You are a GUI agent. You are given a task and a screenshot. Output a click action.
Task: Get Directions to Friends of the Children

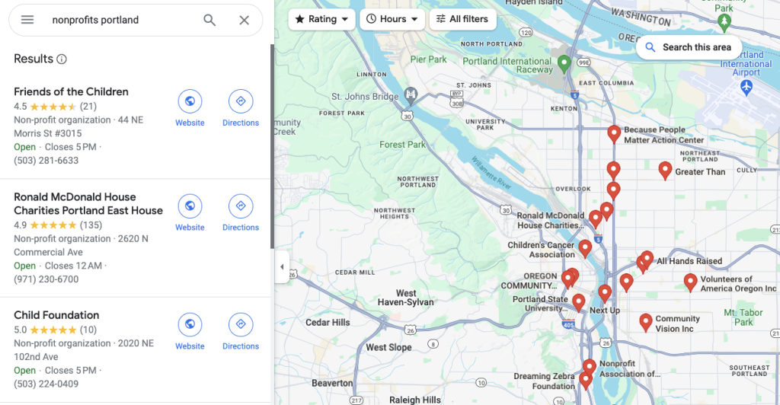click(x=240, y=108)
